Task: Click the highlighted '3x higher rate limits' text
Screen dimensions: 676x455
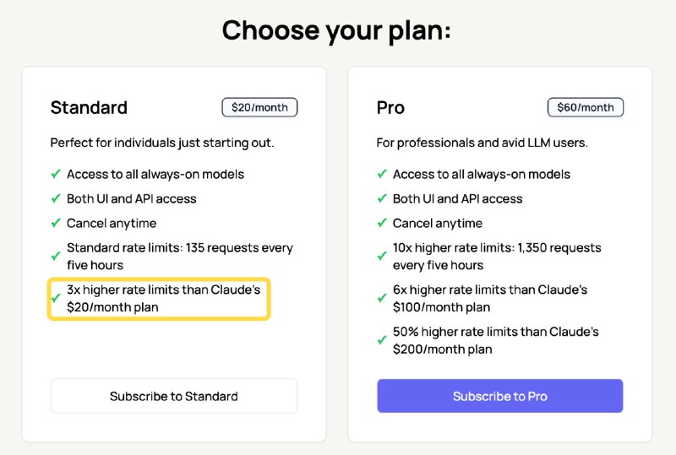Action: [164, 298]
